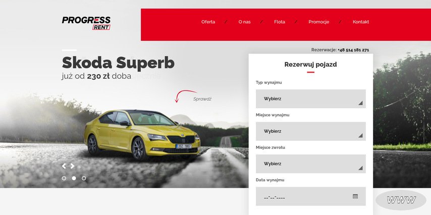This screenshot has height=215, width=431.
Task: Open Flota menu item
Action: [x=280, y=22]
